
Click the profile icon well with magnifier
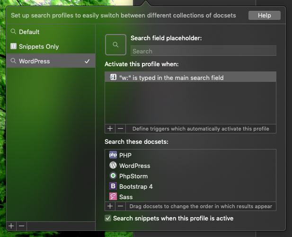(115, 44)
